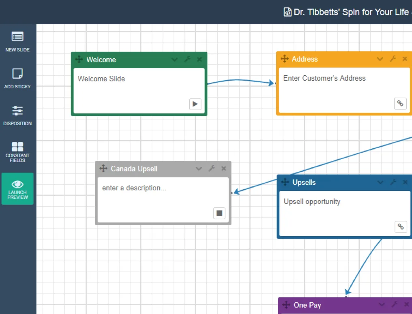
Task: Click the stop icon in Canada Upsell slide
Action: [x=219, y=213]
